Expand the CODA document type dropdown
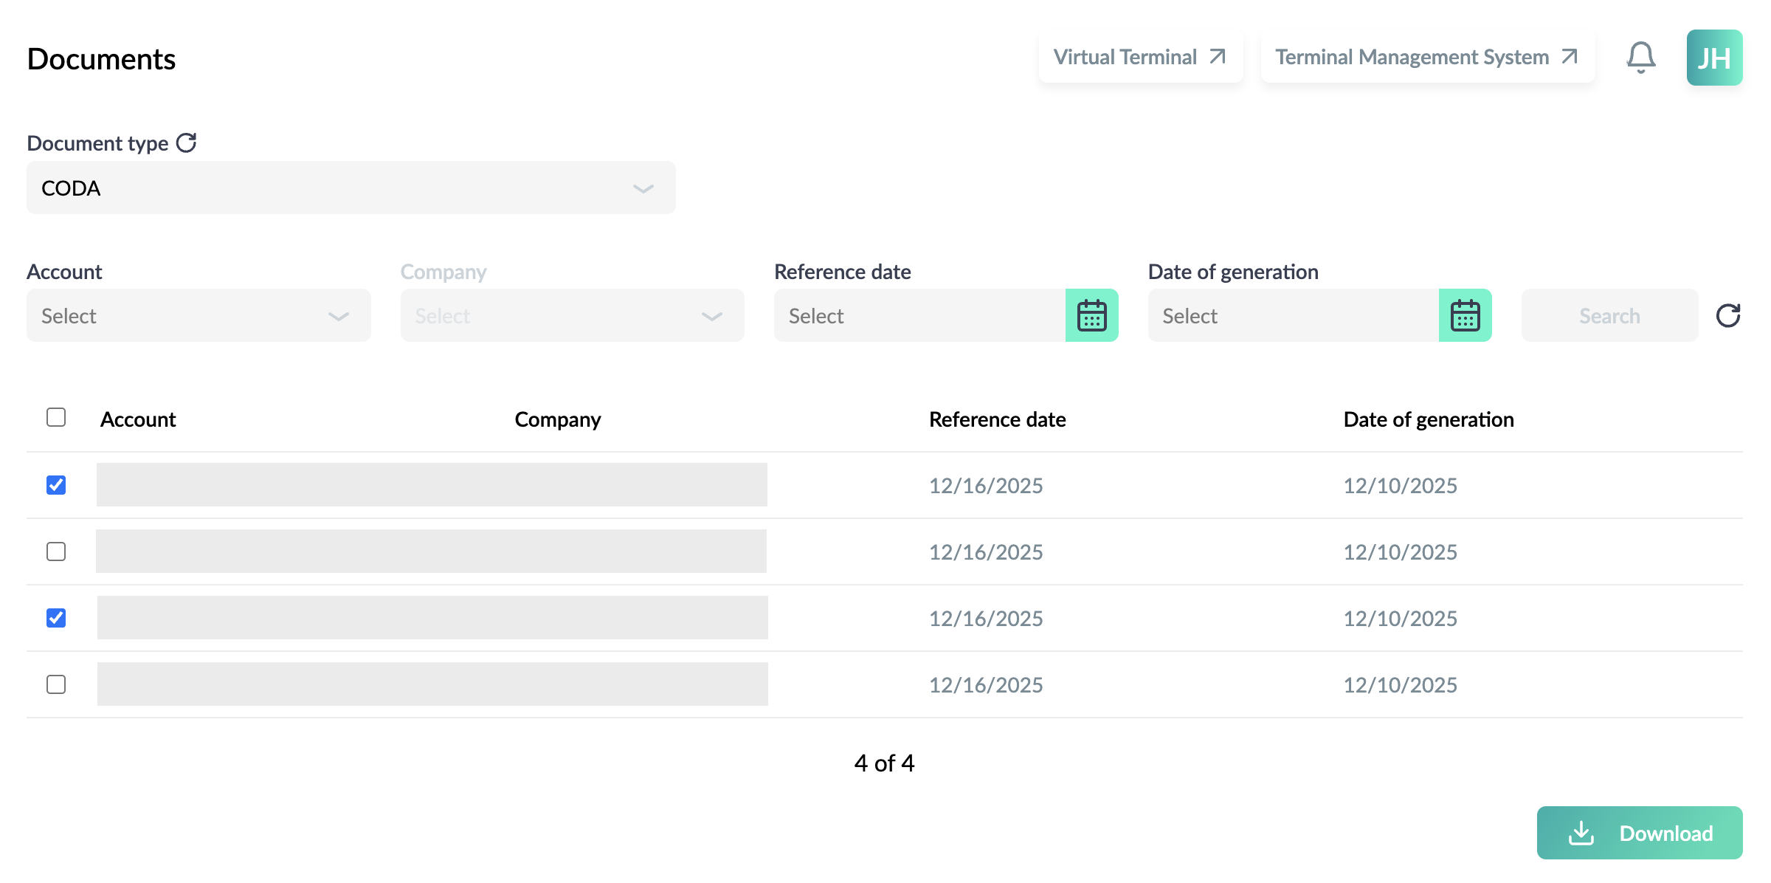 [351, 188]
